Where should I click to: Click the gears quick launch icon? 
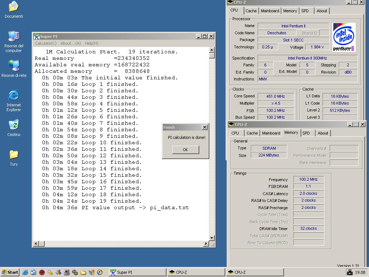click(75, 272)
